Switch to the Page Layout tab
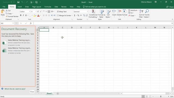174x98 pixels. point(37,7)
